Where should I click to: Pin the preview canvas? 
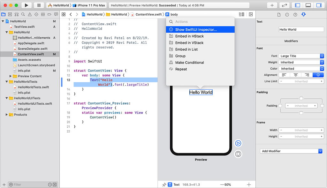[x=164, y=185]
